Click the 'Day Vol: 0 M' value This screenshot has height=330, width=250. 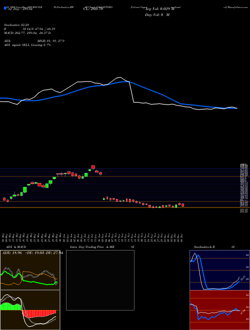coord(157,15)
